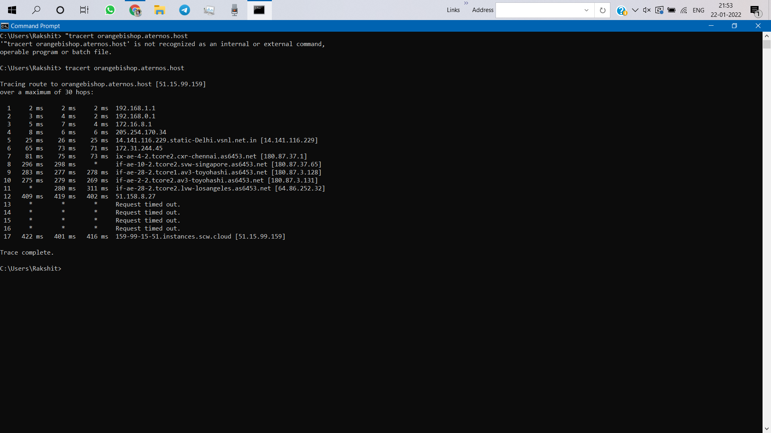Click hop 13 'Request timed out.' text
The image size is (771, 433).
point(148,204)
